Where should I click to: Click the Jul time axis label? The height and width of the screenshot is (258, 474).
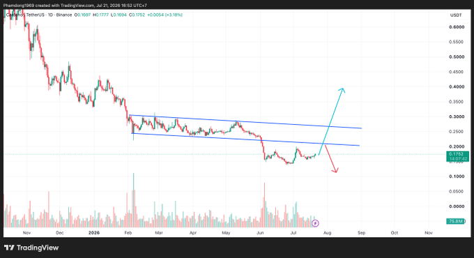pos(293,233)
